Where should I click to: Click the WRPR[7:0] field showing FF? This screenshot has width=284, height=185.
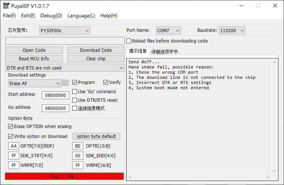tap(14, 165)
